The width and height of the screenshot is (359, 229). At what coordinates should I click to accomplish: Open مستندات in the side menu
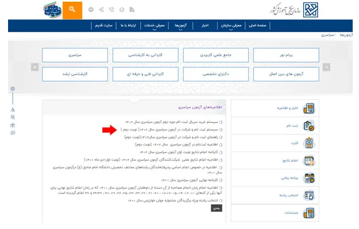pos(275,212)
